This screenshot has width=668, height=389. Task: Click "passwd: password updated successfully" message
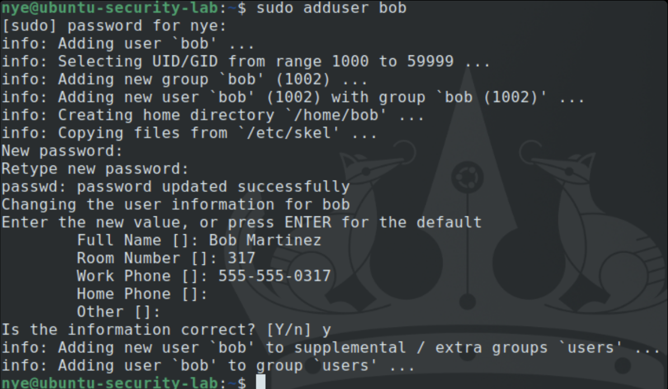pyautogui.click(x=175, y=187)
